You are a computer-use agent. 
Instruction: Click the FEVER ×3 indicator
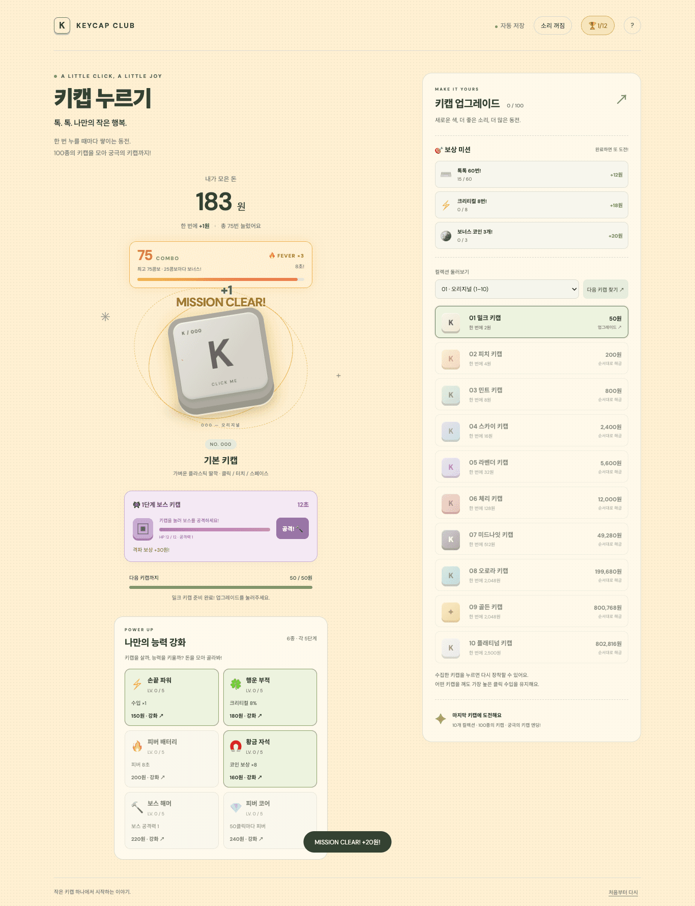click(286, 256)
